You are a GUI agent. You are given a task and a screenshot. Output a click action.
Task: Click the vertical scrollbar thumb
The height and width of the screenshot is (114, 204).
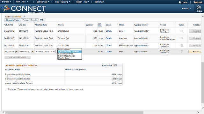(x=203, y=82)
